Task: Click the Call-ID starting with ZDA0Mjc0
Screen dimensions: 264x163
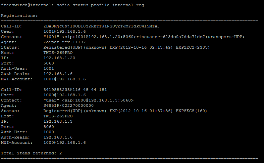Action: pos(101,26)
